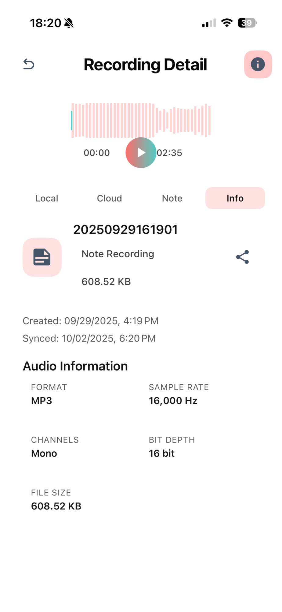Screen dimensions: 282x612
Task: Click the recording name 20250929161901
Action: tap(125, 229)
